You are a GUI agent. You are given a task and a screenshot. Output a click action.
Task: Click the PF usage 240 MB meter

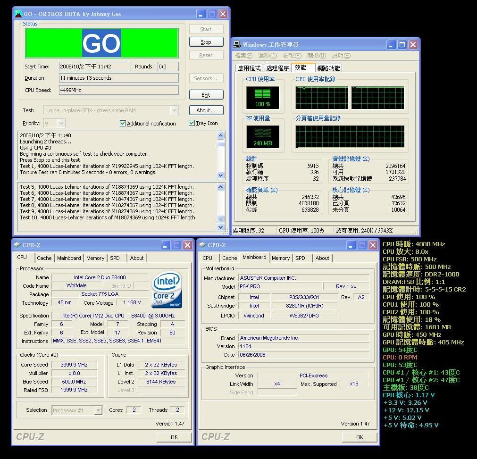pos(262,137)
